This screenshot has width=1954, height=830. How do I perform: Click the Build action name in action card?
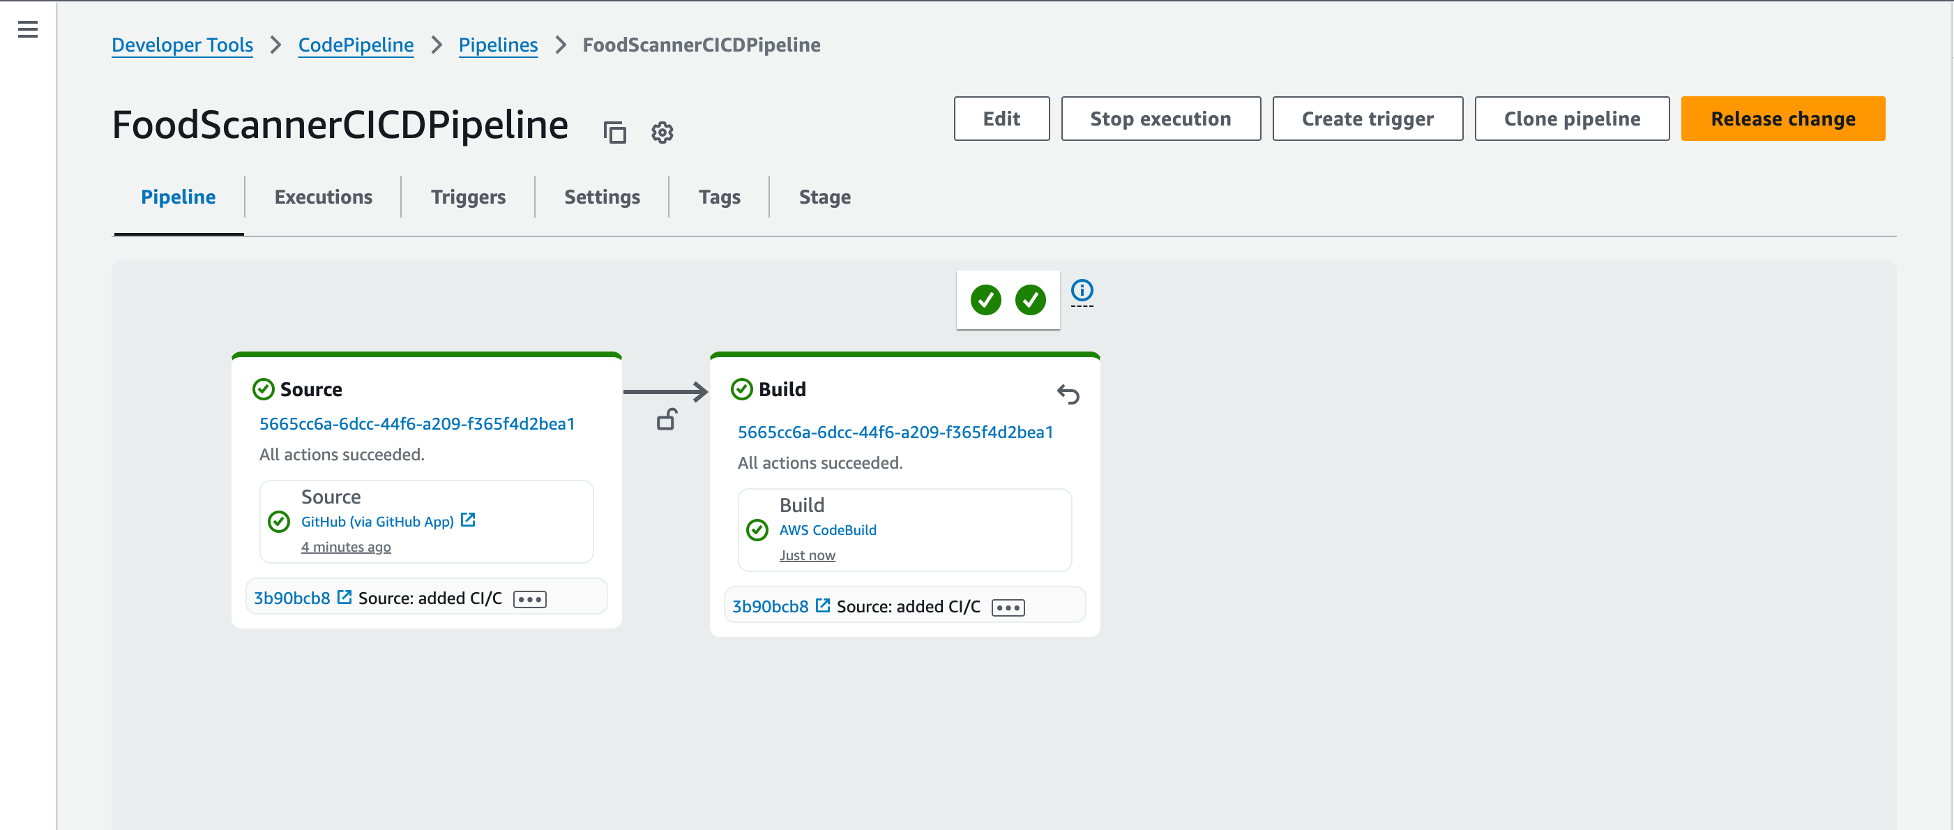click(802, 505)
